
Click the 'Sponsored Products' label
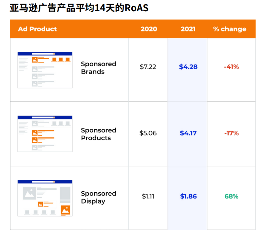coord(99,134)
